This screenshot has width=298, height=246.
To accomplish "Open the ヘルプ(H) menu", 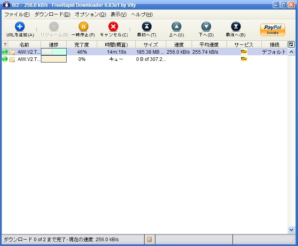I will tap(142, 14).
